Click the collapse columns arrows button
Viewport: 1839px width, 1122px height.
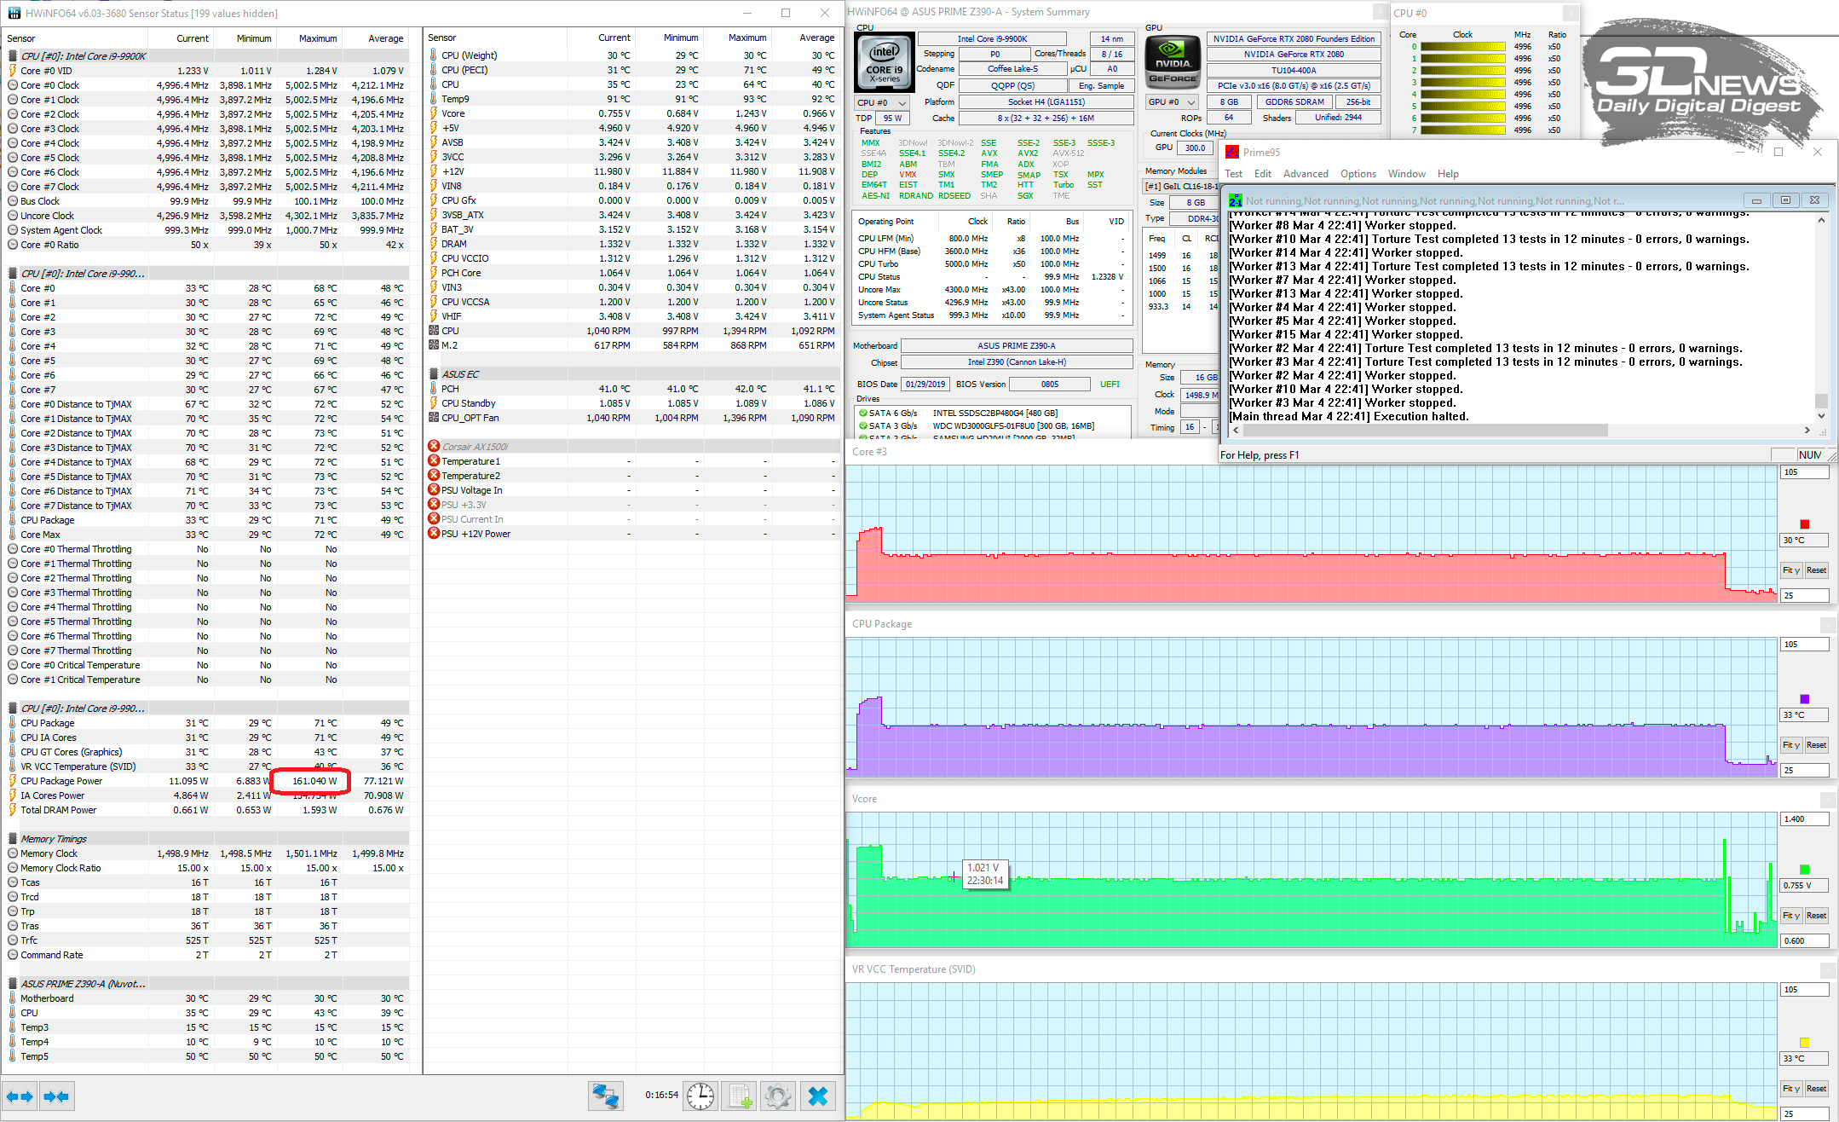click(56, 1096)
